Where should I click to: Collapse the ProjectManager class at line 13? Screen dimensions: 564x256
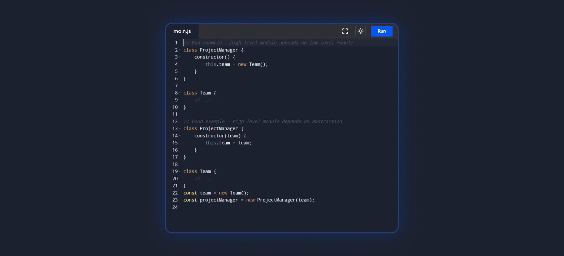(x=180, y=129)
